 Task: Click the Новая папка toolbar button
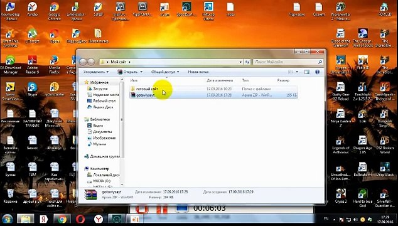click(x=198, y=72)
